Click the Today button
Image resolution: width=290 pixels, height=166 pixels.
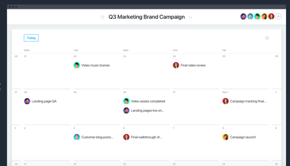[31, 38]
